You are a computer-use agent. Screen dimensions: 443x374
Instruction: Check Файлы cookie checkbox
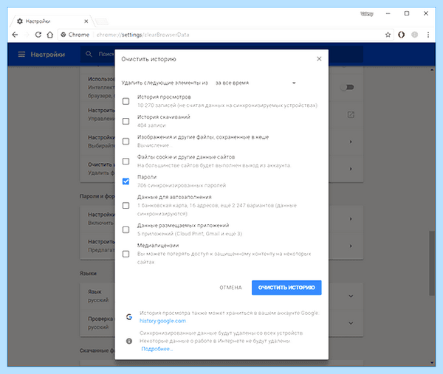tap(126, 161)
